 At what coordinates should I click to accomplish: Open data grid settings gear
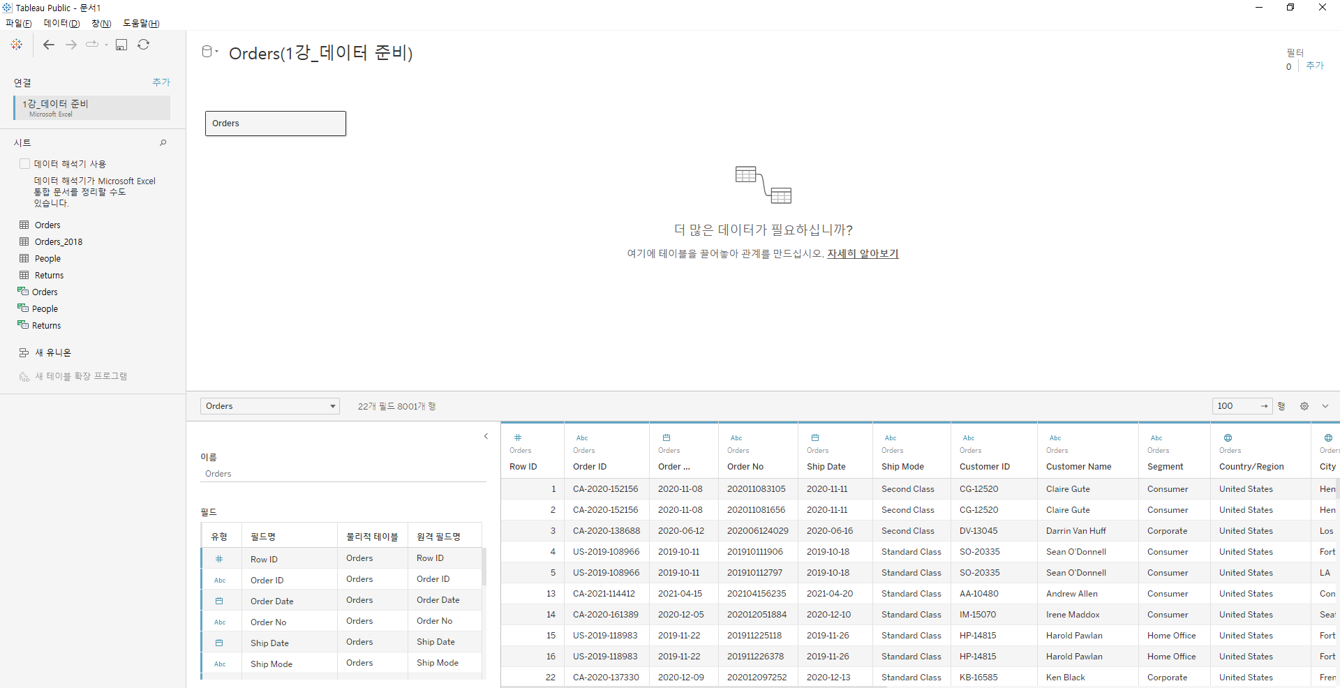(x=1304, y=406)
